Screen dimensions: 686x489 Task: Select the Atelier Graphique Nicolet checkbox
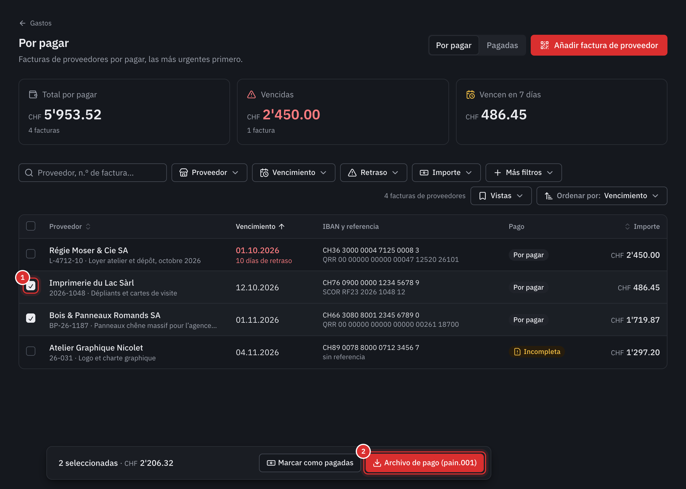point(31,351)
